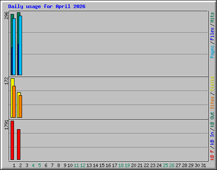The height and width of the screenshot is (170, 217).
Task: Click green weekend day label 11
Action: [76, 165]
